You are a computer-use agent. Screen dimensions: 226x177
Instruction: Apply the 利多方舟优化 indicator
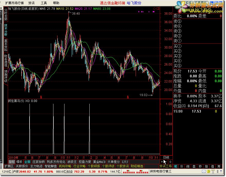56,162
